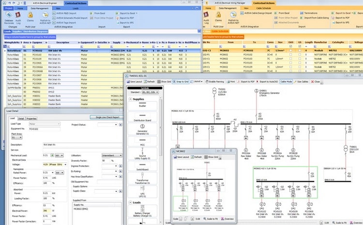Click the Size Cables tool
The width and height of the screenshot is (363, 225).
pos(301,82)
